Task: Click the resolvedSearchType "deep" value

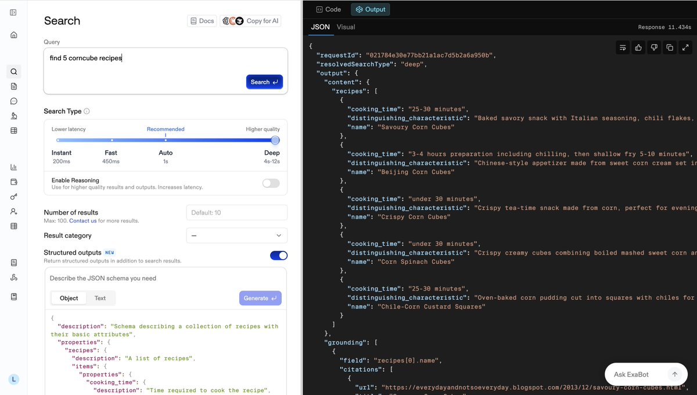Action: click(x=412, y=64)
